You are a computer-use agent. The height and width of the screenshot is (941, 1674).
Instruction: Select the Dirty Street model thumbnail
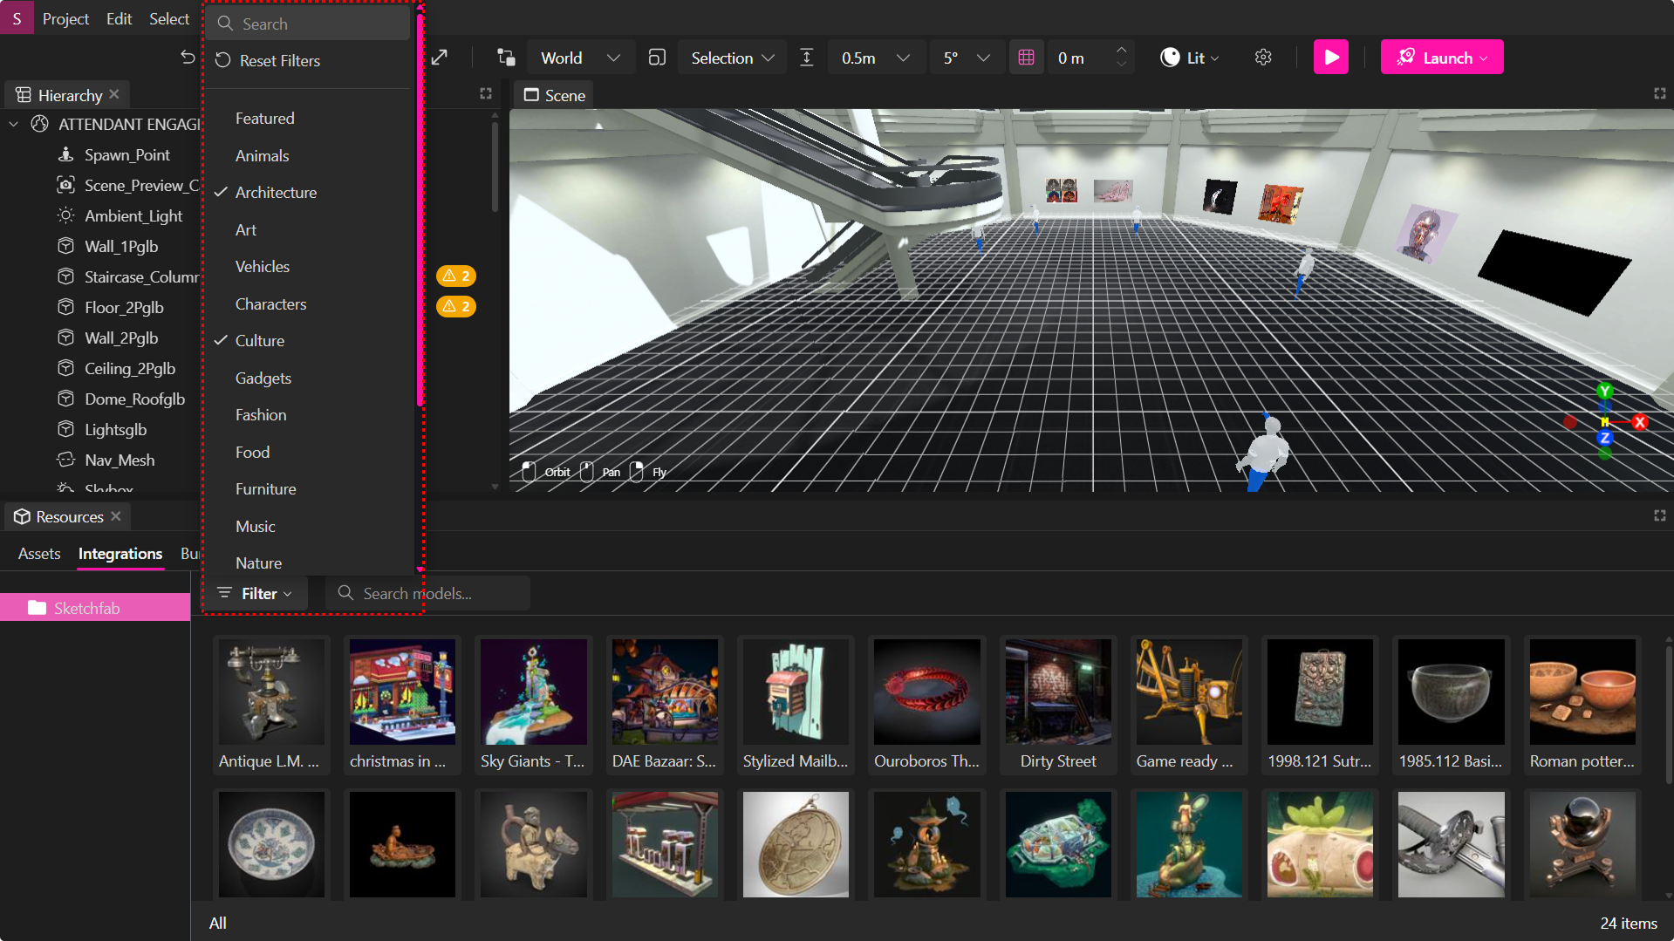[x=1057, y=692]
